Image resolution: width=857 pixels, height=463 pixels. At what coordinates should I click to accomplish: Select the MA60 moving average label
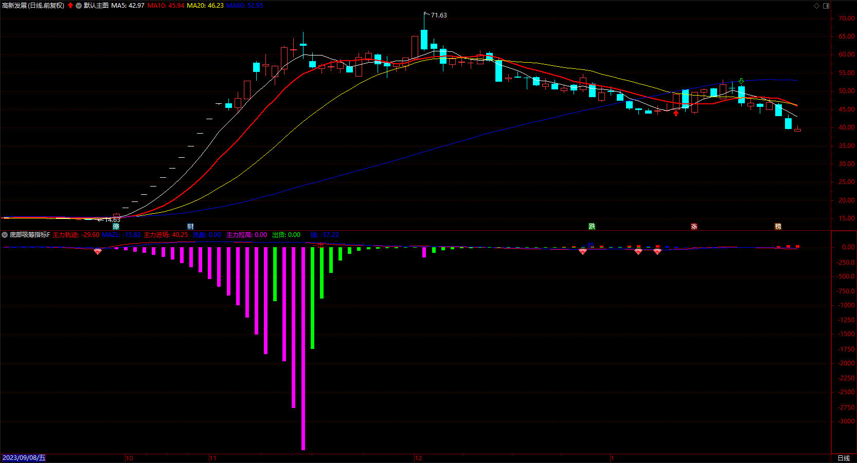[x=245, y=6]
